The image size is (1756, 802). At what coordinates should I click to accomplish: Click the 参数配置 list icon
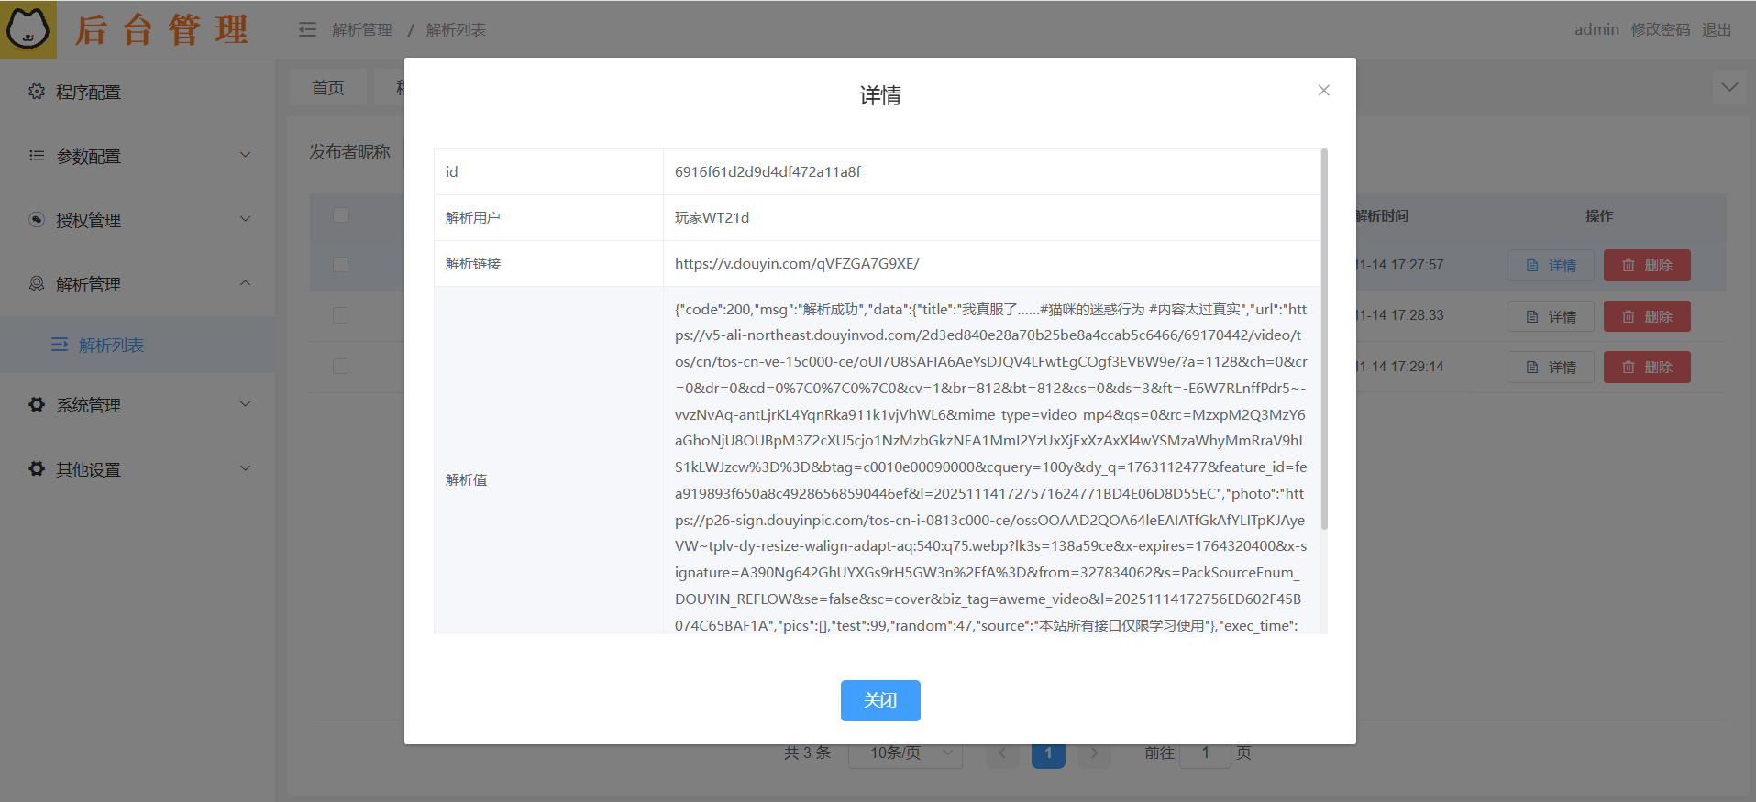37,156
